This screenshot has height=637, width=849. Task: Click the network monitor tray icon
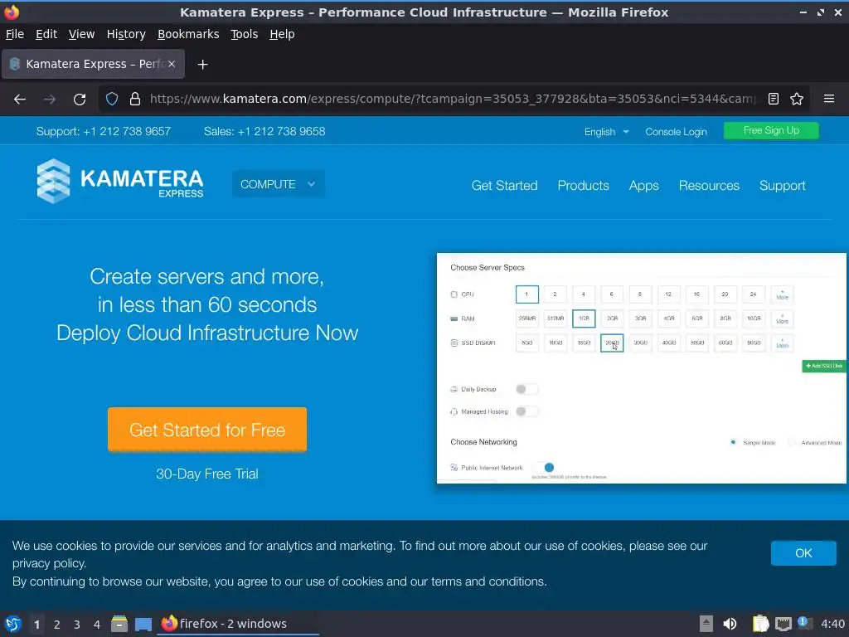[x=783, y=624]
